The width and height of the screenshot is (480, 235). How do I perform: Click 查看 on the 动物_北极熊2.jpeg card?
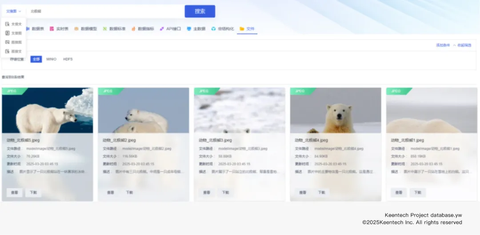[x=111, y=192]
